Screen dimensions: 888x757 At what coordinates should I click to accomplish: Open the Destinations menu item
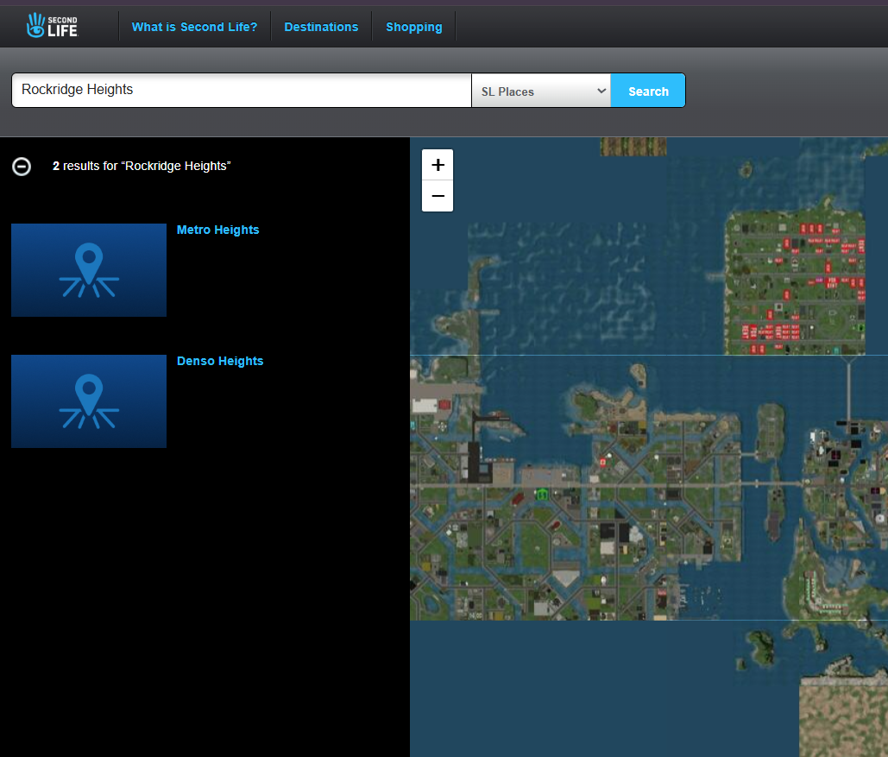[321, 27]
